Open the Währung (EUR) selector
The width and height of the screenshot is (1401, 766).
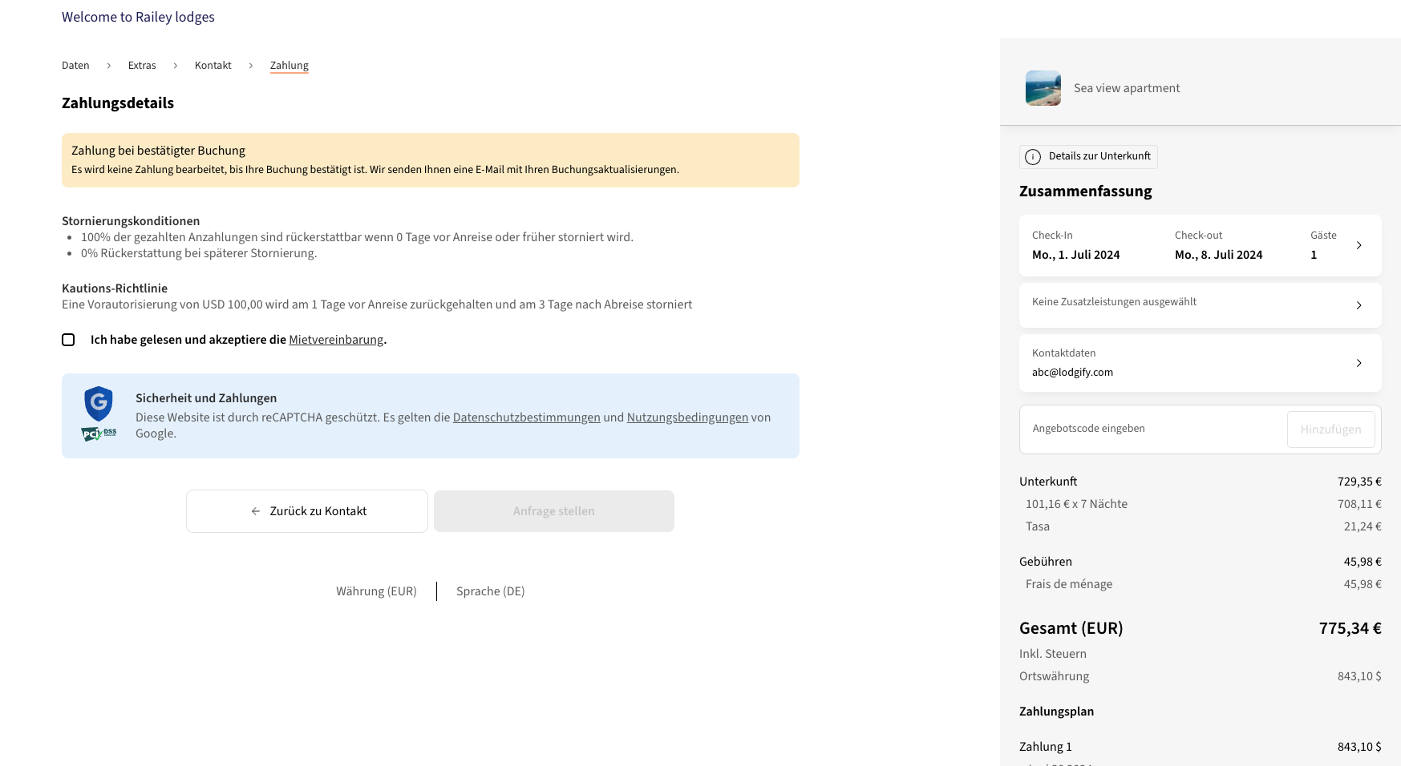(376, 591)
